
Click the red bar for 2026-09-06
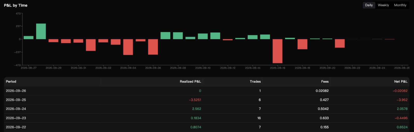click(x=153, y=47)
